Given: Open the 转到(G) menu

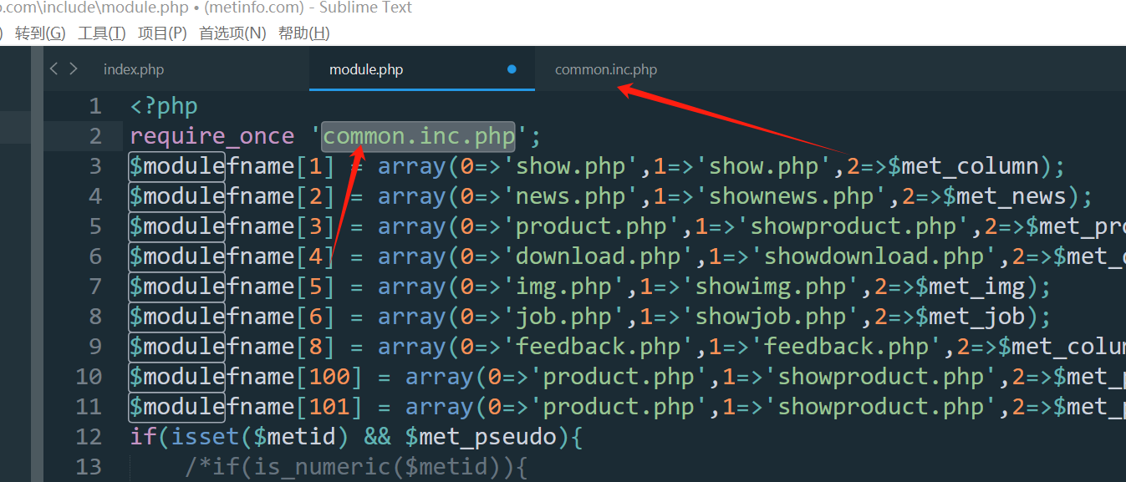Looking at the screenshot, I should (40, 33).
